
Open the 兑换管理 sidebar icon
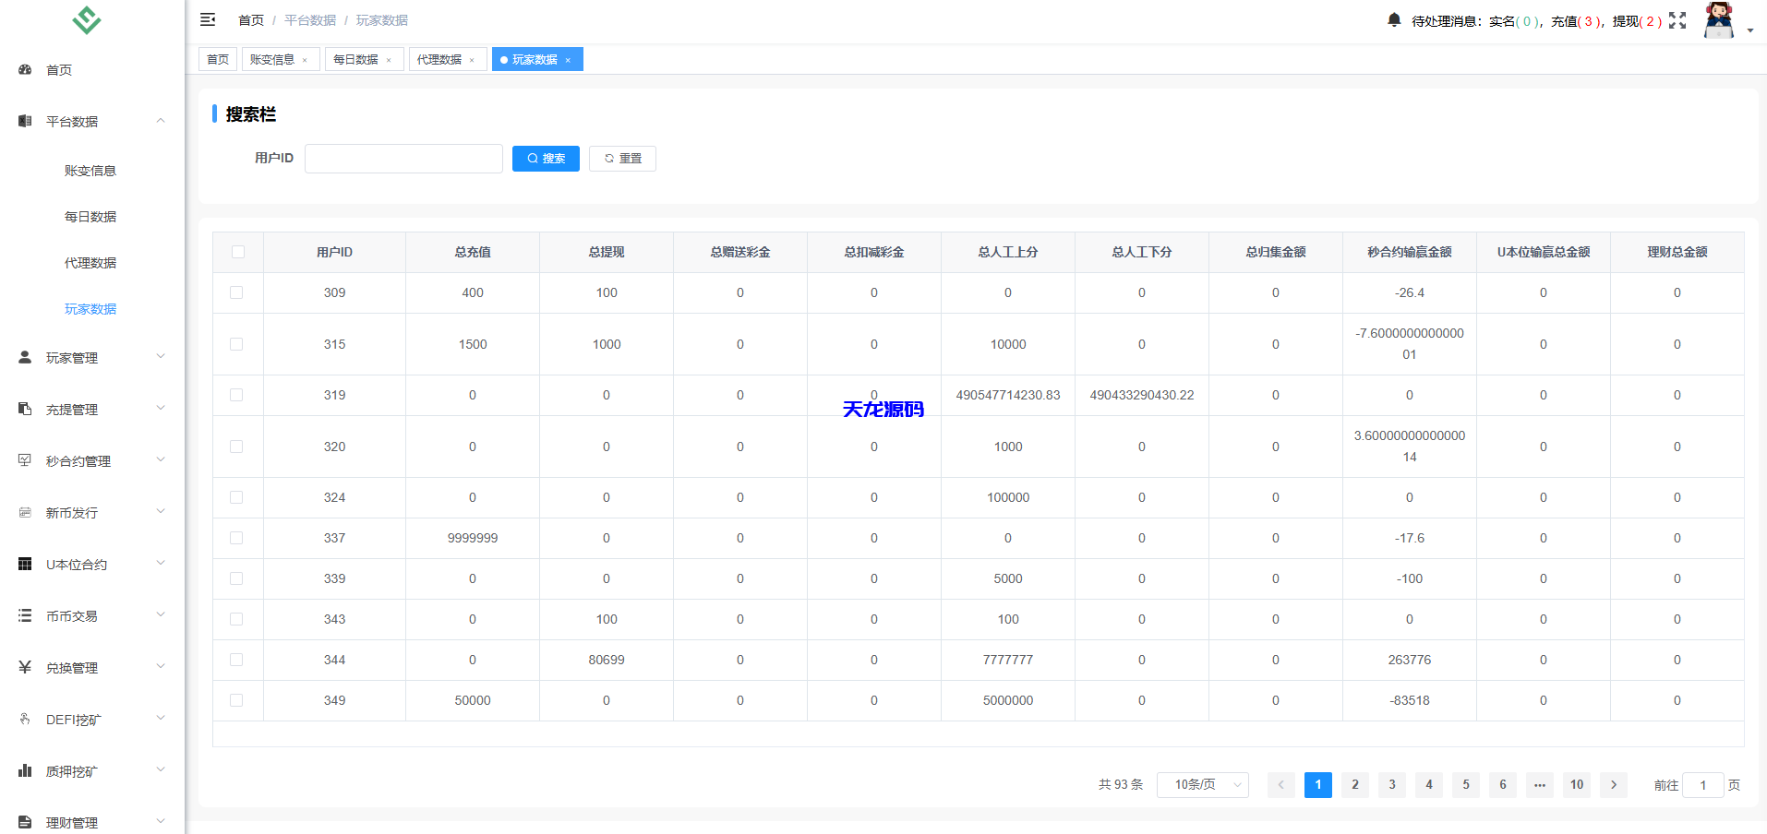click(x=24, y=666)
